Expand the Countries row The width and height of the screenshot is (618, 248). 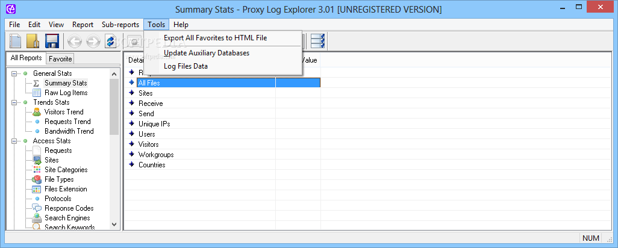point(132,164)
